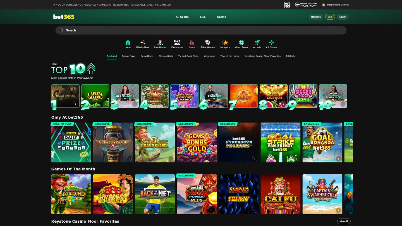Screen dimensions: 402x226
Task: Open info icon on Capital Gains tile
Action: coord(105,104)
